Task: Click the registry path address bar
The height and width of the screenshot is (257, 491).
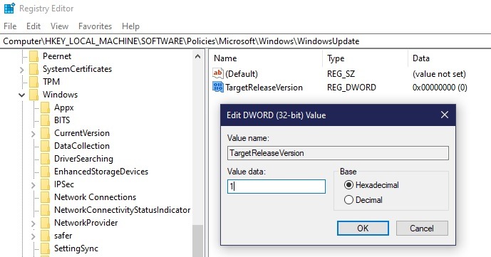Action: coord(245,41)
